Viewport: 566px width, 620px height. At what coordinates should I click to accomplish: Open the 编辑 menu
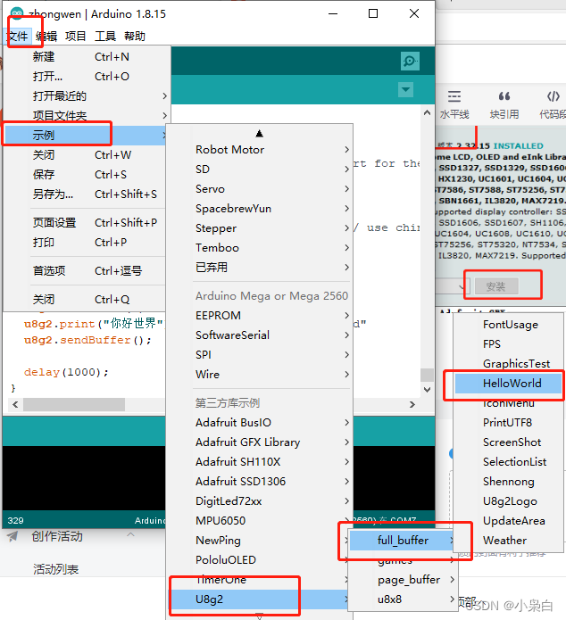pyautogui.click(x=46, y=37)
